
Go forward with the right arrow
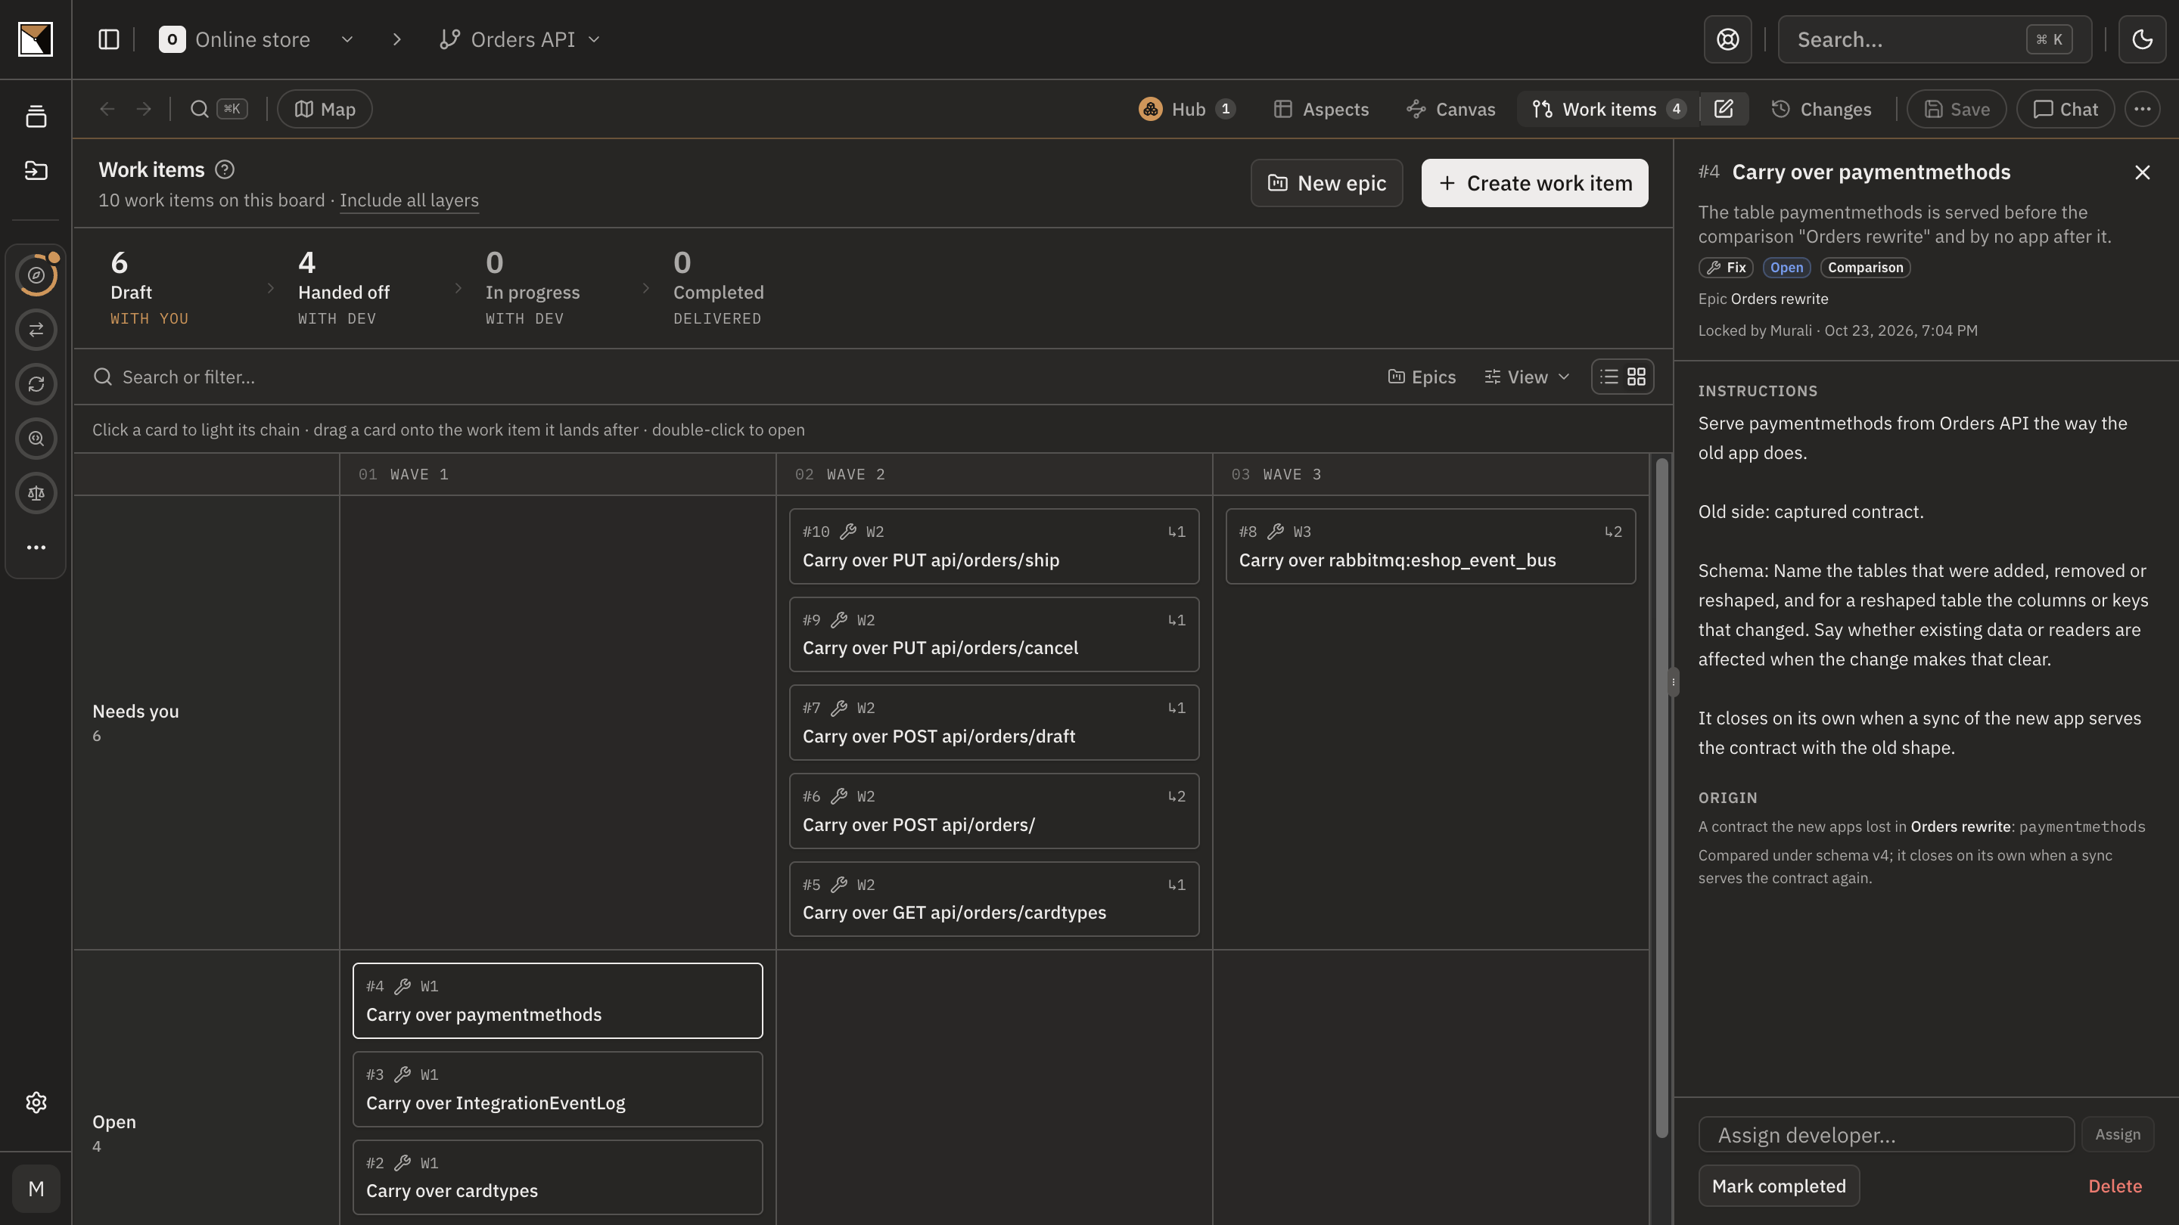[x=144, y=109]
